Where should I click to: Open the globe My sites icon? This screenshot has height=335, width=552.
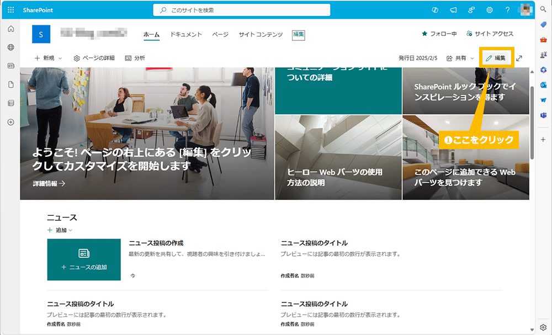11,47
